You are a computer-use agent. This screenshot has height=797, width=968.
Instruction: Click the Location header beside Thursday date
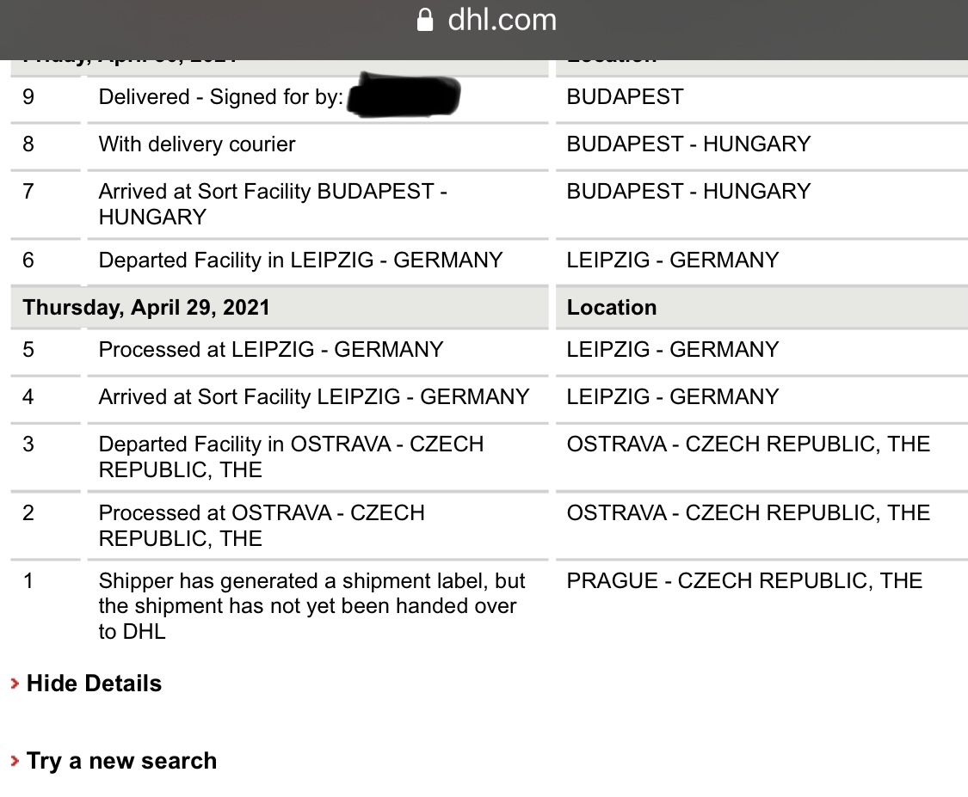[x=612, y=307]
